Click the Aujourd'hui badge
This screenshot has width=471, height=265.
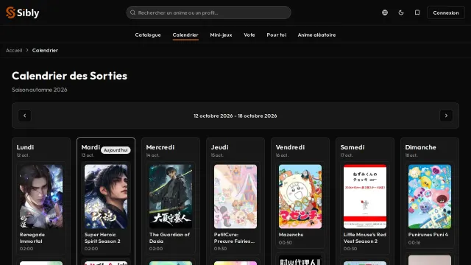click(116, 150)
